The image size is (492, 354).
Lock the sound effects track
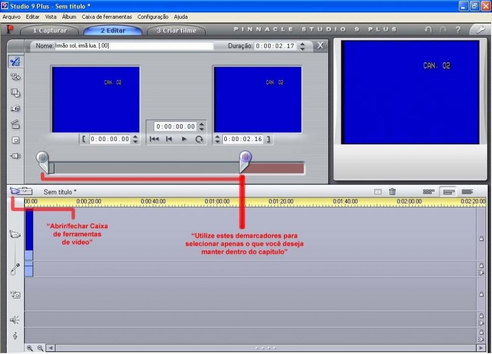(x=481, y=316)
